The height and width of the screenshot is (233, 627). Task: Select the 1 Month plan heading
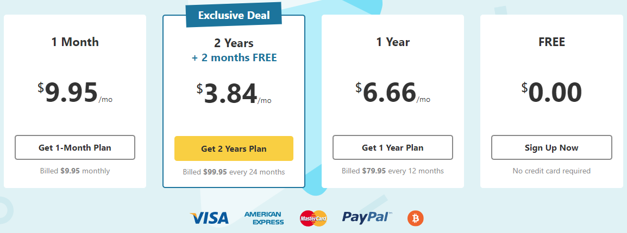[x=75, y=42]
